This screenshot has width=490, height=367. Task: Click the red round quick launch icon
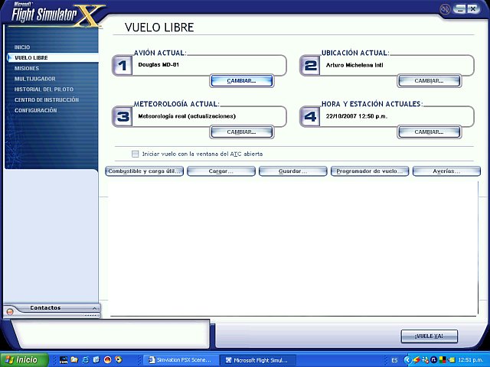coord(107,360)
